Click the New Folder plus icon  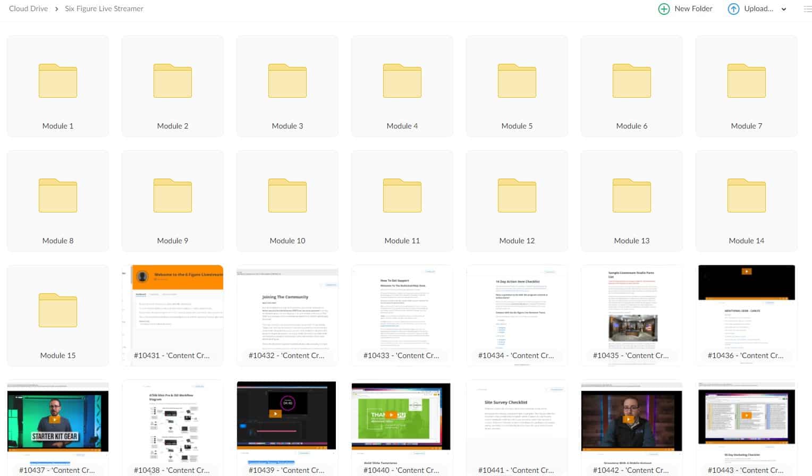click(x=664, y=9)
